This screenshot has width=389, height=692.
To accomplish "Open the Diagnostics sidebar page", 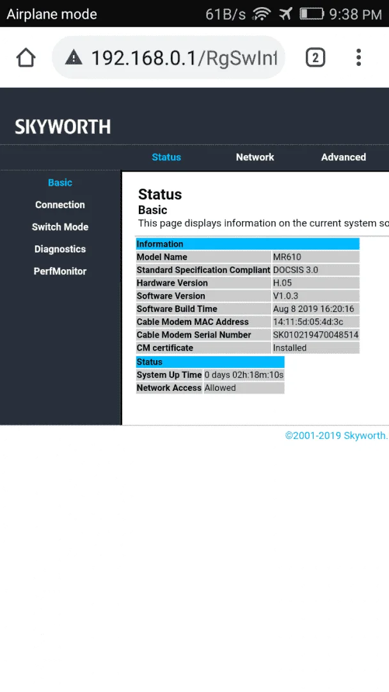I will pyautogui.click(x=60, y=249).
